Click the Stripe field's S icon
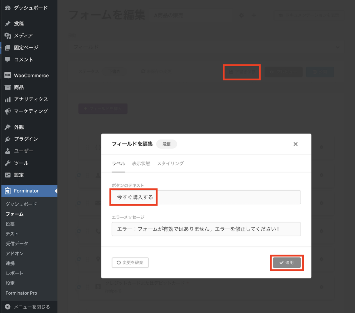Viewport: 355px width, 313px height. point(98,287)
